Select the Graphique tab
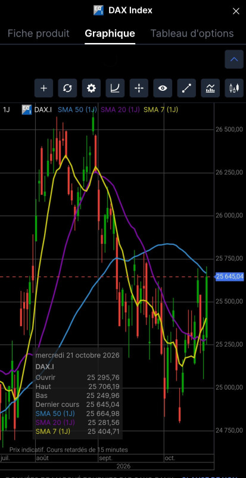 tap(110, 33)
